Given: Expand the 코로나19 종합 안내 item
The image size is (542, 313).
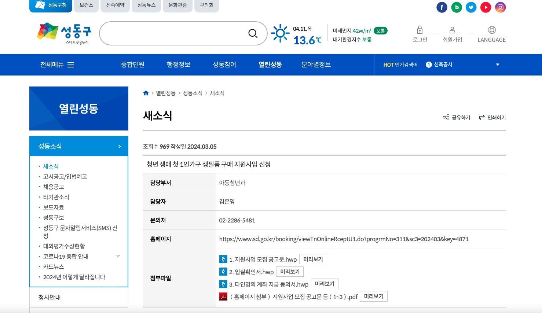Looking at the screenshot, I should [x=118, y=256].
